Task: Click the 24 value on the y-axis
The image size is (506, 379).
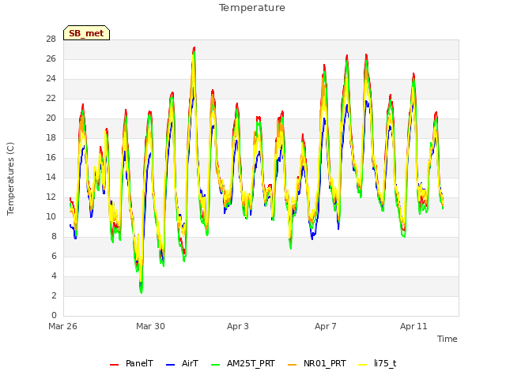Action: [51, 79]
